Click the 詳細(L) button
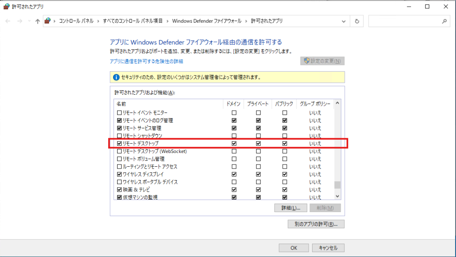456x257 pixels. coord(290,208)
